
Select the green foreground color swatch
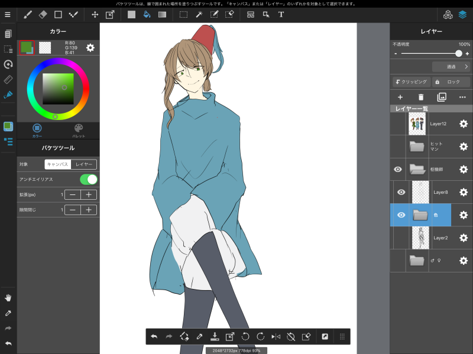point(27,48)
